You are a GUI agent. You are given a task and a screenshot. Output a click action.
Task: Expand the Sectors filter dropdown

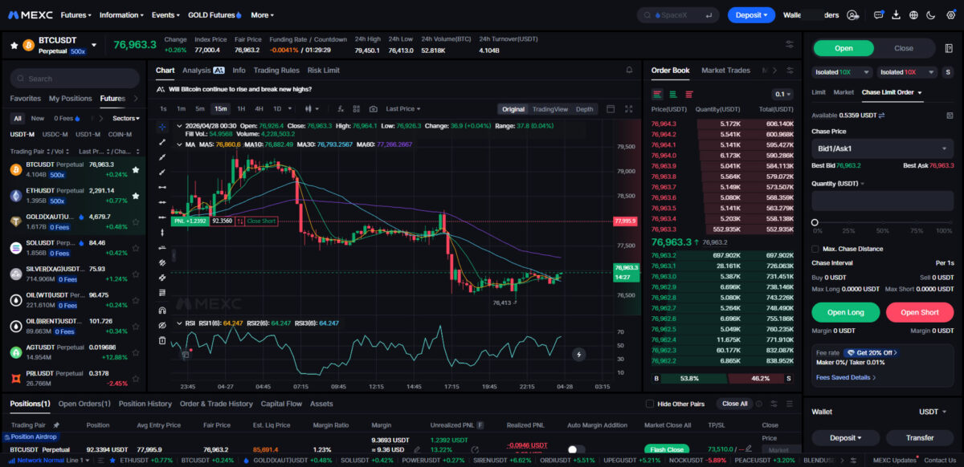(126, 118)
